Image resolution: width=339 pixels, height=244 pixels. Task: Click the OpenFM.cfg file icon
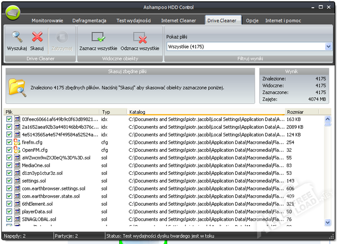(17, 150)
